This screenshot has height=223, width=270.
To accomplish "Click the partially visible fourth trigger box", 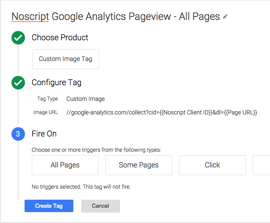I will pyautogui.click(x=262, y=165).
